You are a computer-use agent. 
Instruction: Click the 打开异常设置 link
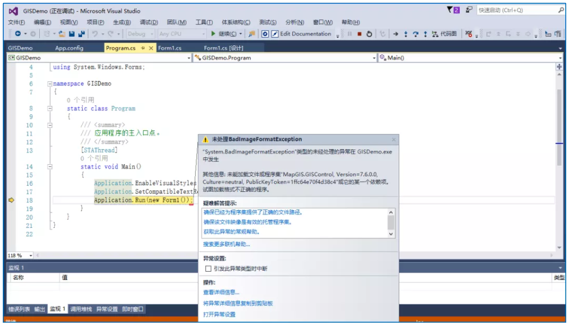click(219, 315)
